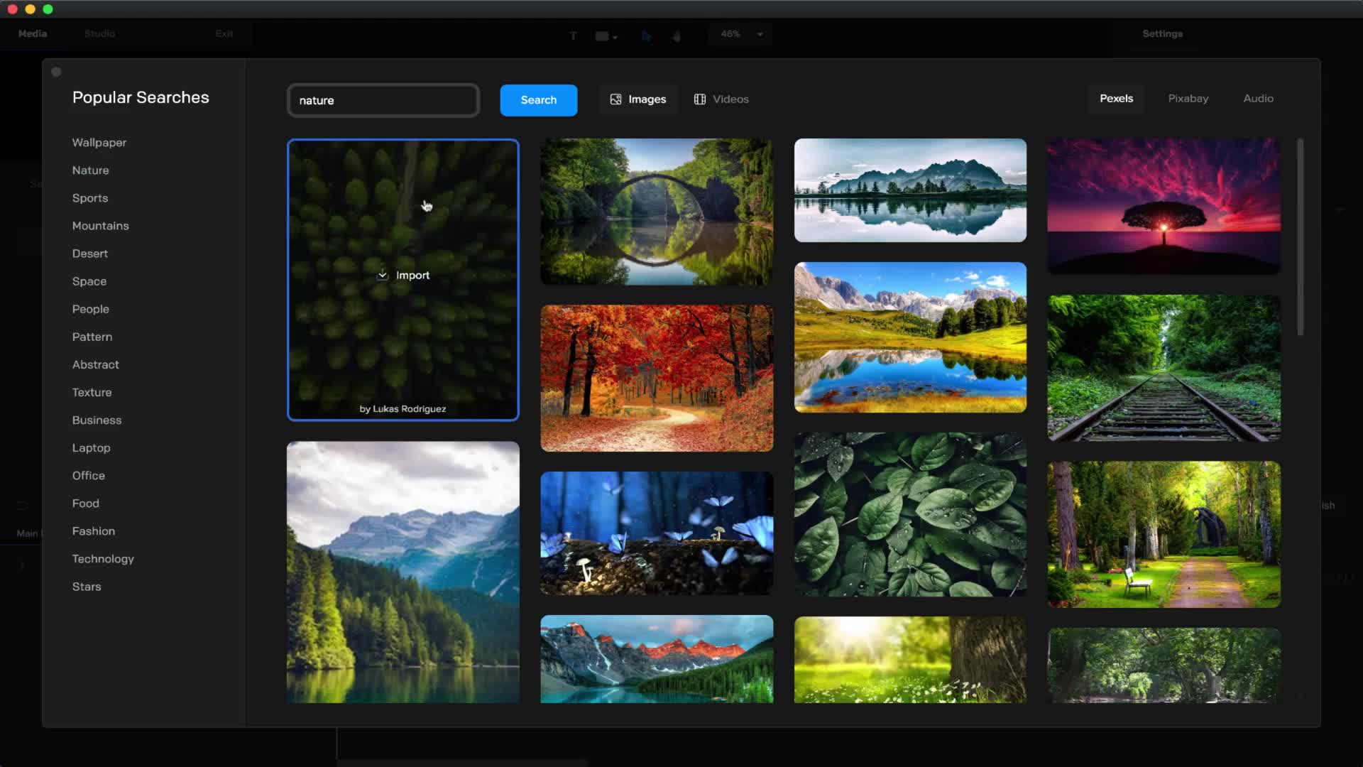The height and width of the screenshot is (767, 1363).
Task: Click the railway tracks forest thumbnail
Action: (1164, 368)
